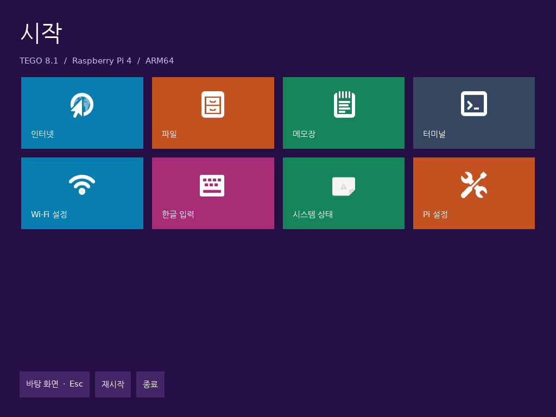Click the 파일 tile label
Image resolution: width=556 pixels, height=417 pixels.
coord(169,134)
